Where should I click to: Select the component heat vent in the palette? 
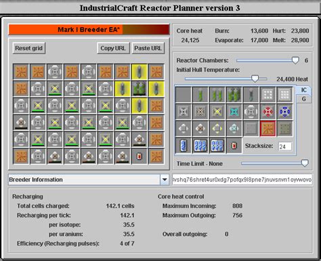(251, 111)
